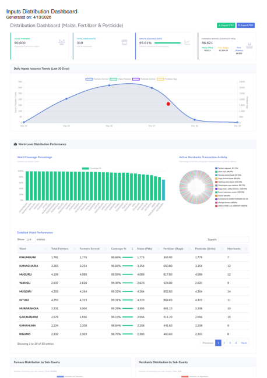Click the 319 total merchants value

click(x=80, y=43)
